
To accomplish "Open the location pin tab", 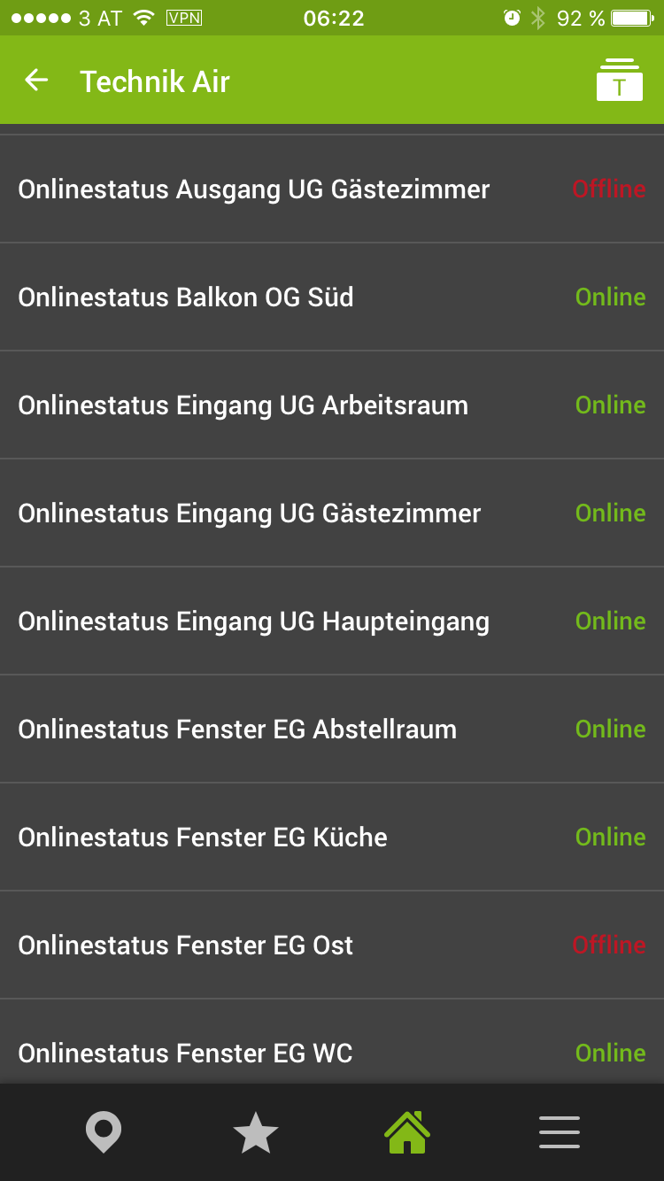I will click(104, 1132).
